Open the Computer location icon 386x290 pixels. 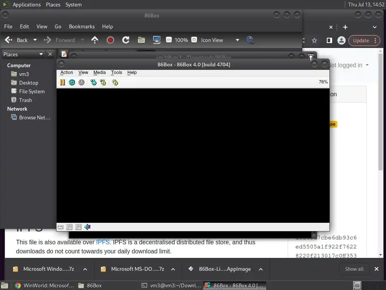click(157, 40)
